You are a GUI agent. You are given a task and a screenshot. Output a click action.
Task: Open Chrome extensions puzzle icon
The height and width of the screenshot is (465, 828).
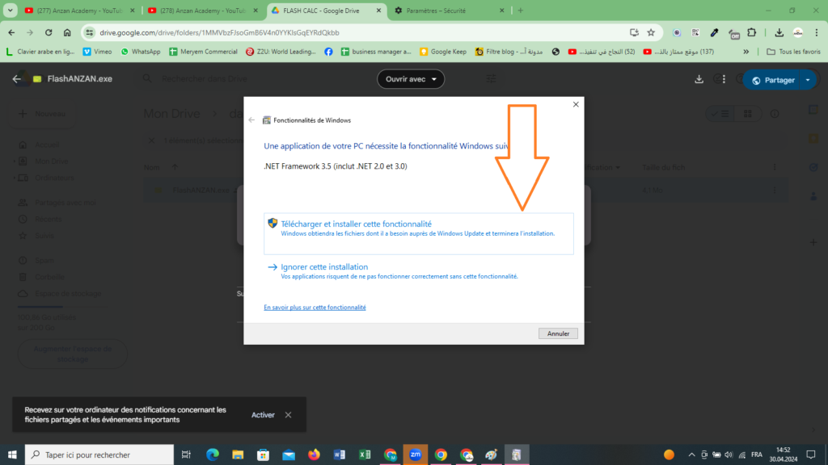click(x=752, y=32)
